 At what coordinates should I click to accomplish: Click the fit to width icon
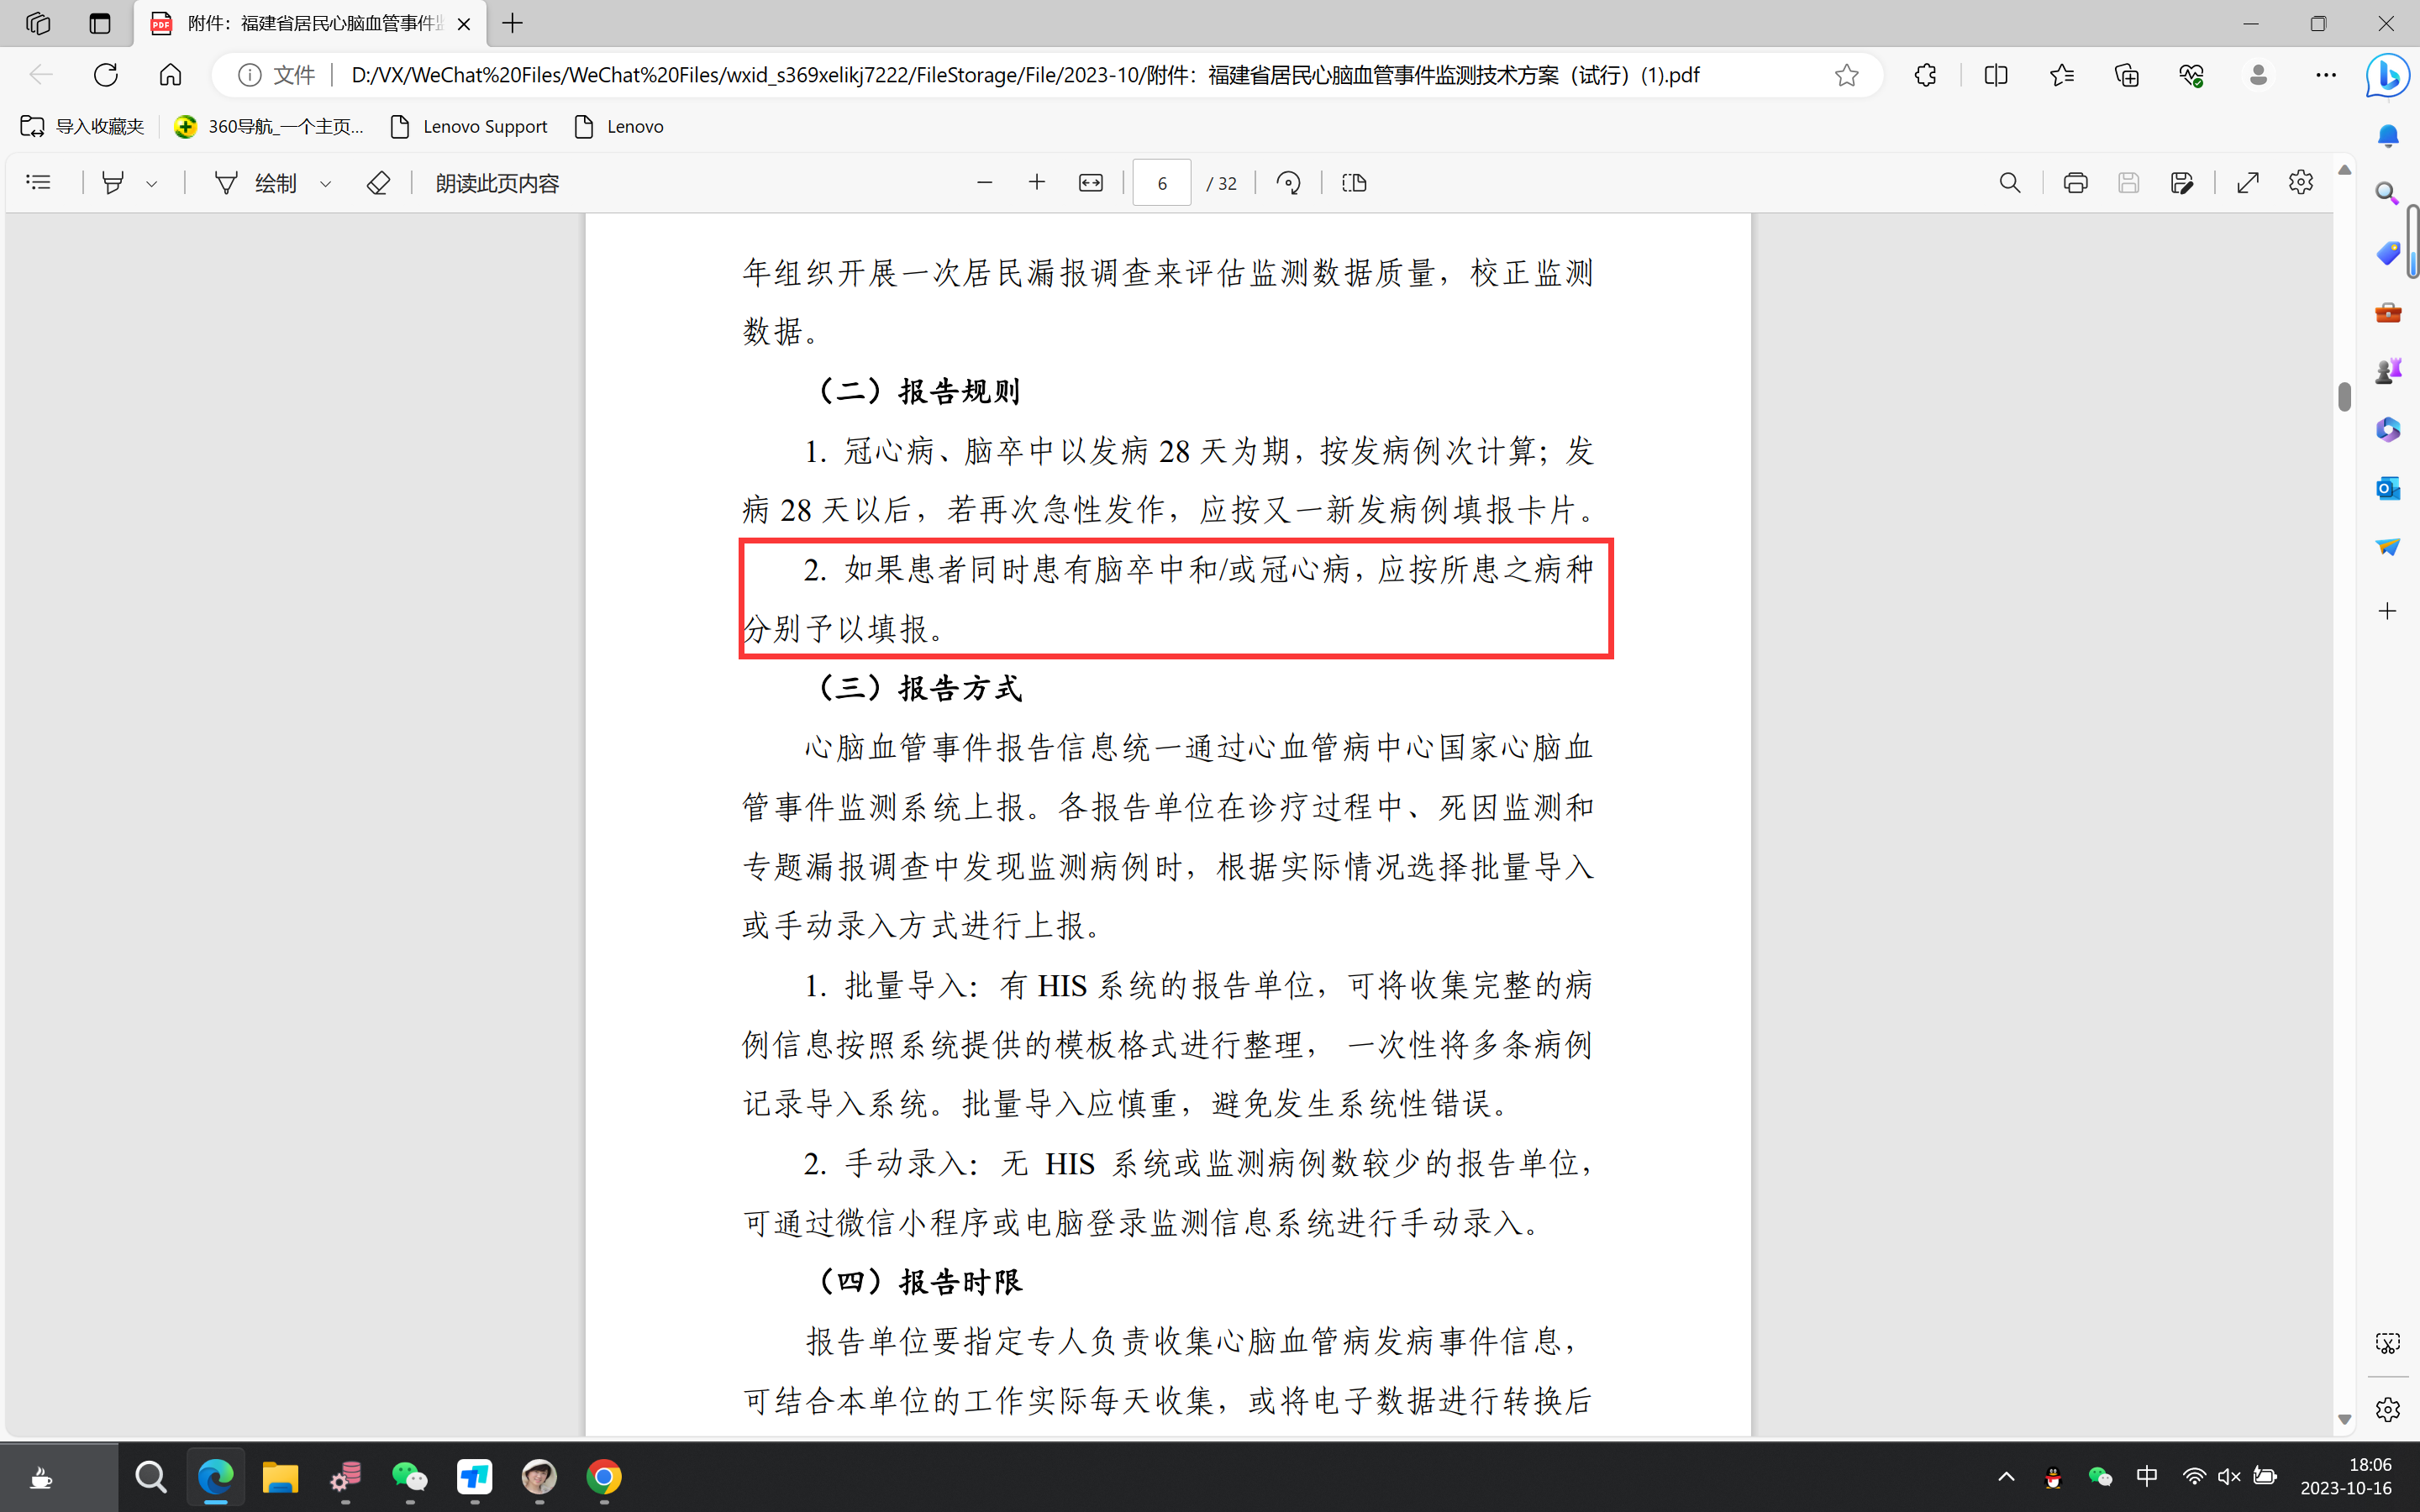click(1090, 183)
